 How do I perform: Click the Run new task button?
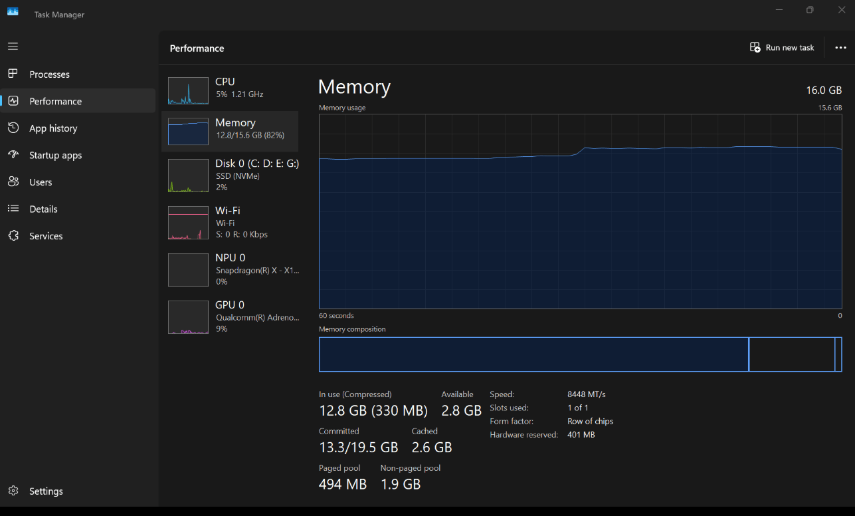click(782, 48)
